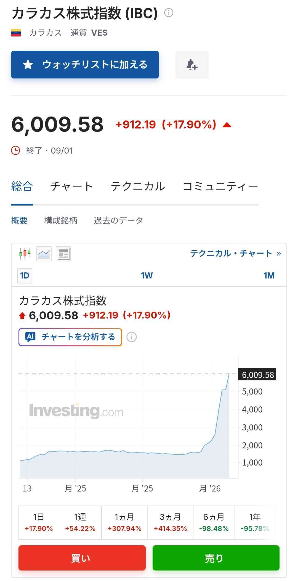Select the 1年 performance period cell
Viewport: 298px width, 581px height.
coord(255,522)
